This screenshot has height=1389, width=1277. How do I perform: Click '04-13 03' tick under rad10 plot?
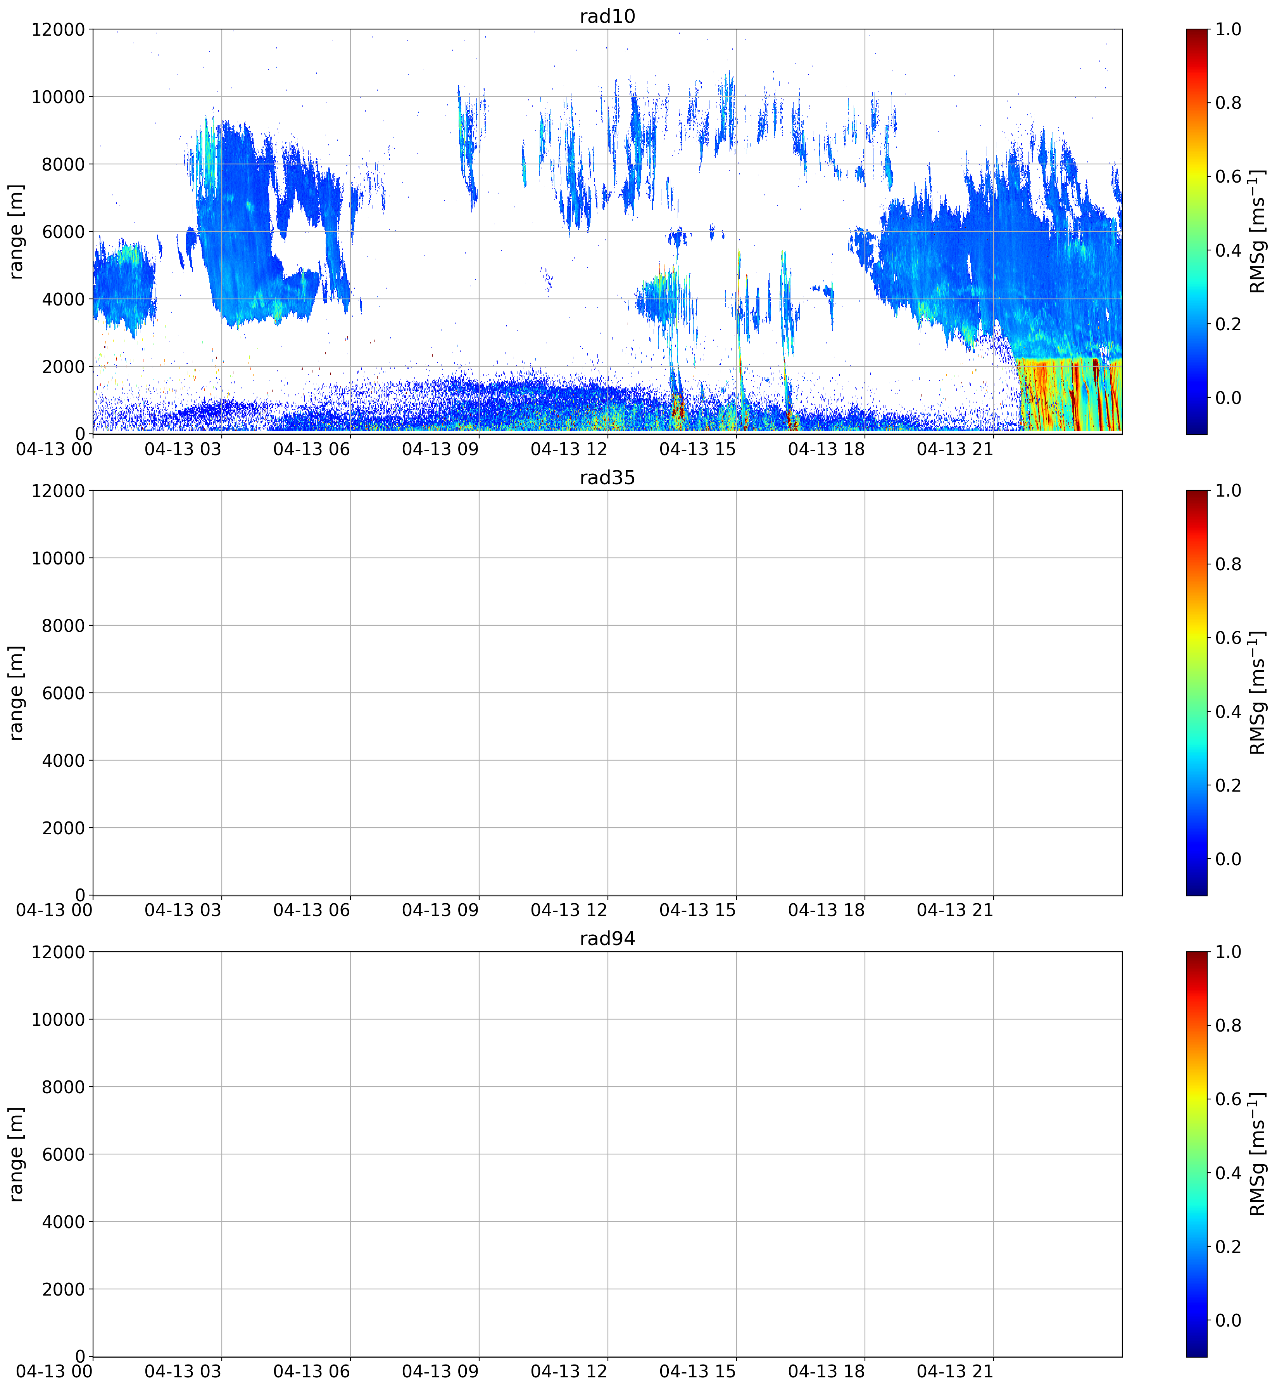183,449
